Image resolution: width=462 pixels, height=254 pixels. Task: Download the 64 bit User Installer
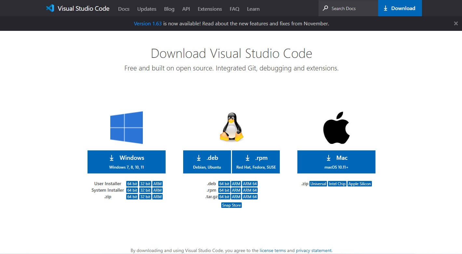tap(132, 184)
